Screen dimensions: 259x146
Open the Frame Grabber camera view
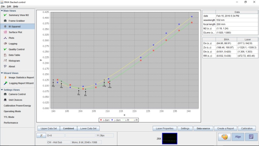point(16,21)
